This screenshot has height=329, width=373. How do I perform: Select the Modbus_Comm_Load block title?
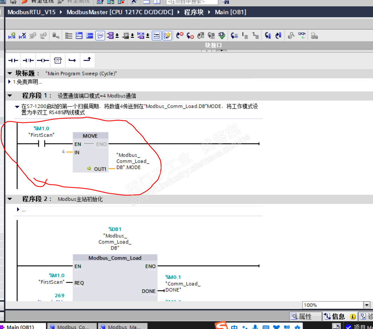[115, 257]
